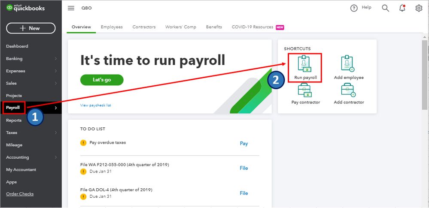Expand the Payroll submenu chevron
The image size is (429, 208).
56,108
